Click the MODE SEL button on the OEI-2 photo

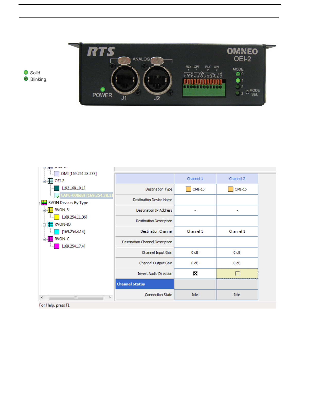point(247,92)
